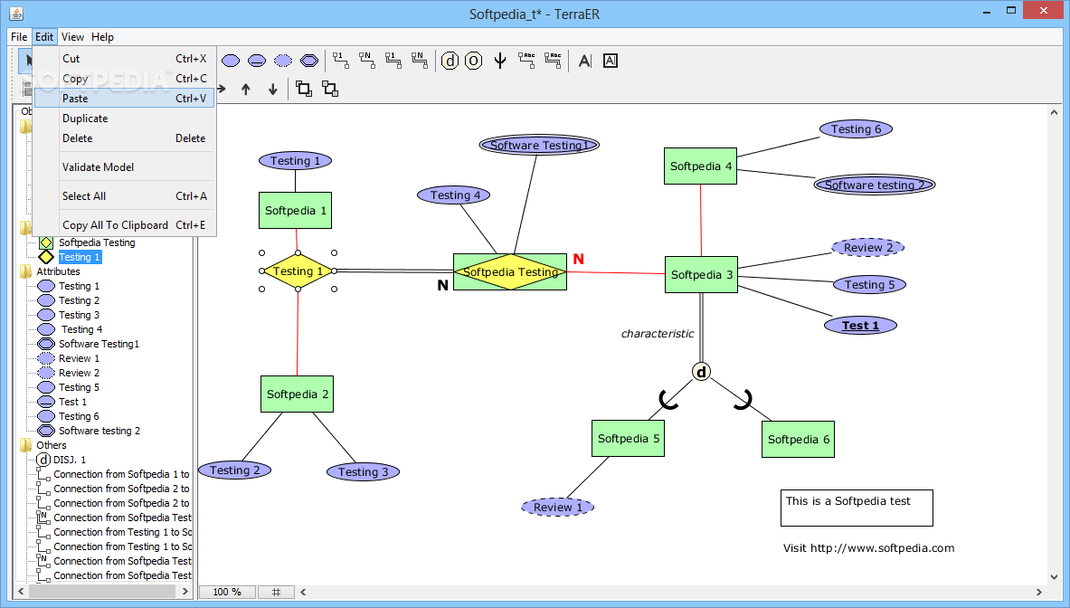Screen dimensions: 1070x608
Task: Select the key attribute tool
Action: [x=257, y=61]
